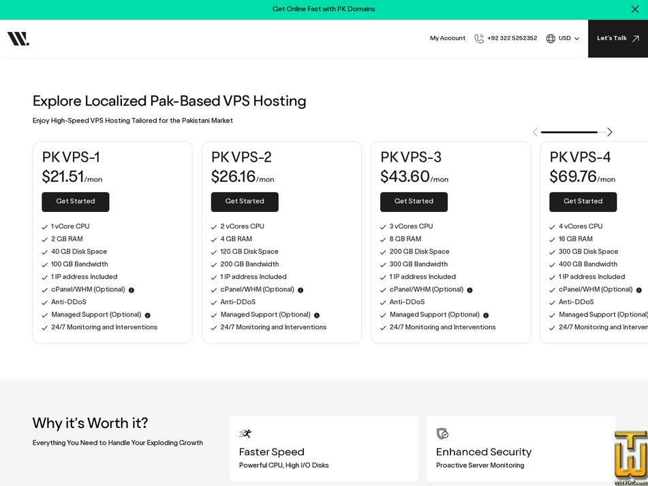Click the Faster Speed running shoe icon
The height and width of the screenshot is (486, 648).
245,434
